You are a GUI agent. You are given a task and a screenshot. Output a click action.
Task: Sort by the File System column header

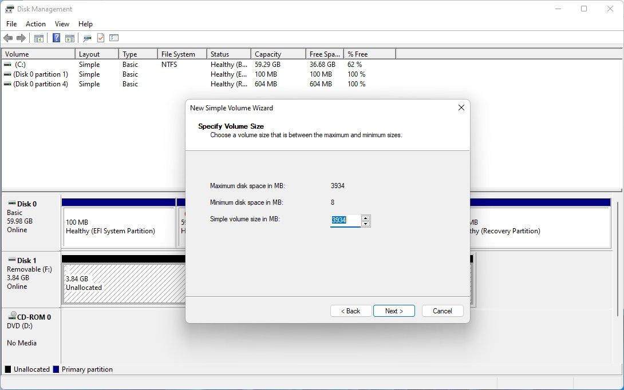pos(182,54)
